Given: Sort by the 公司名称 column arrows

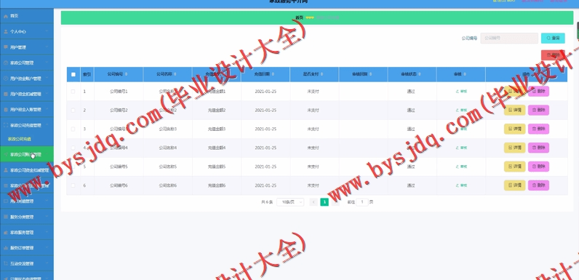Looking at the screenshot, I should pos(175,74).
